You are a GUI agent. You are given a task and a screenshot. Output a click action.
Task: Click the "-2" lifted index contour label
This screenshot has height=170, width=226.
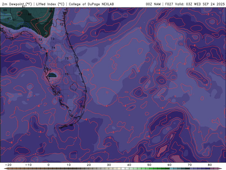12,36
